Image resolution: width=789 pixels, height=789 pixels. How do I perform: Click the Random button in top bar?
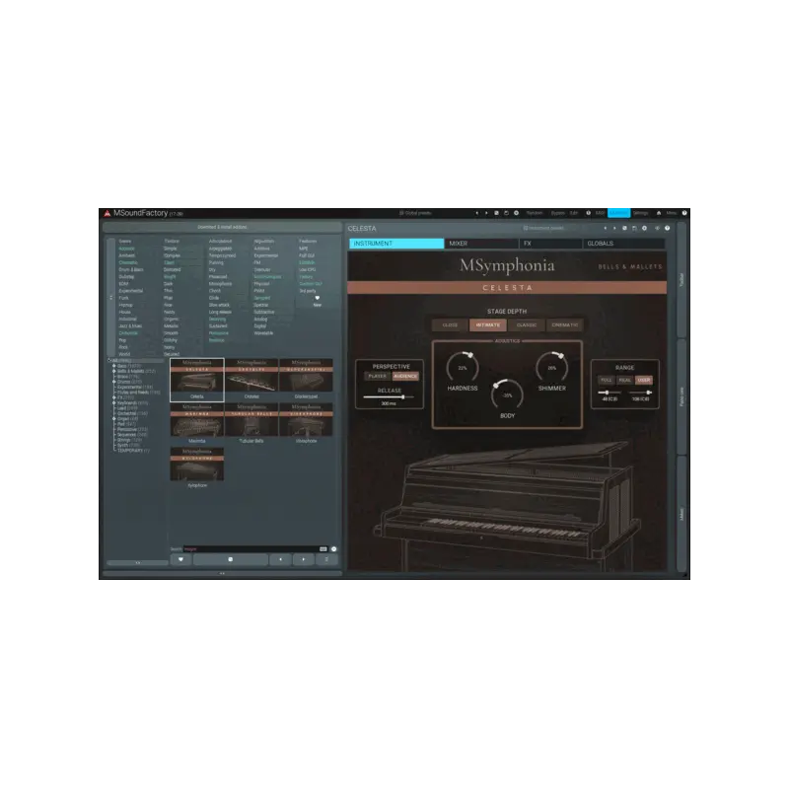click(x=535, y=213)
